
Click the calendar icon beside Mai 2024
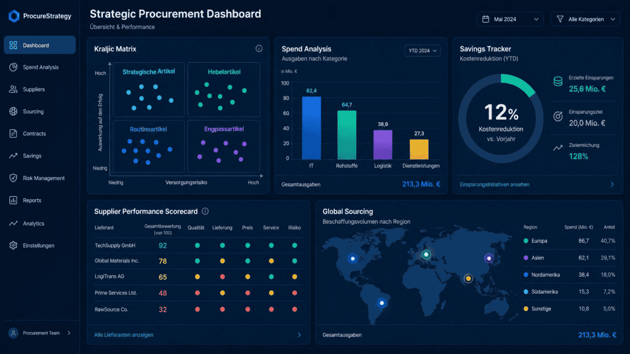[x=485, y=19]
